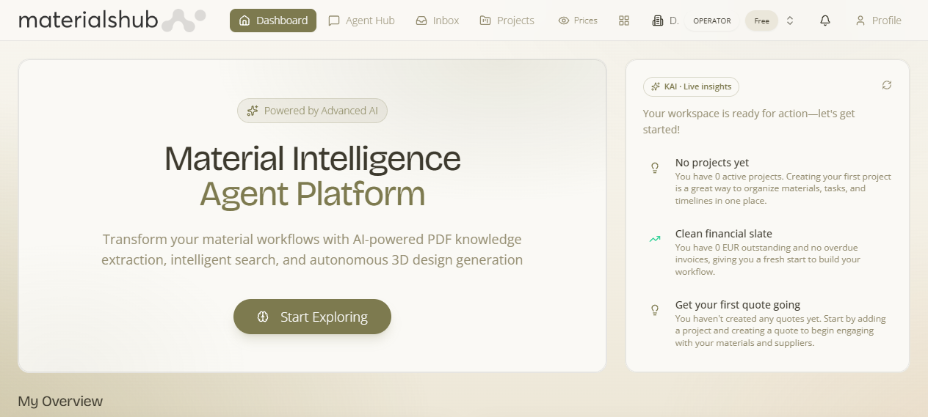Click the building icon in the navbar

(x=658, y=21)
